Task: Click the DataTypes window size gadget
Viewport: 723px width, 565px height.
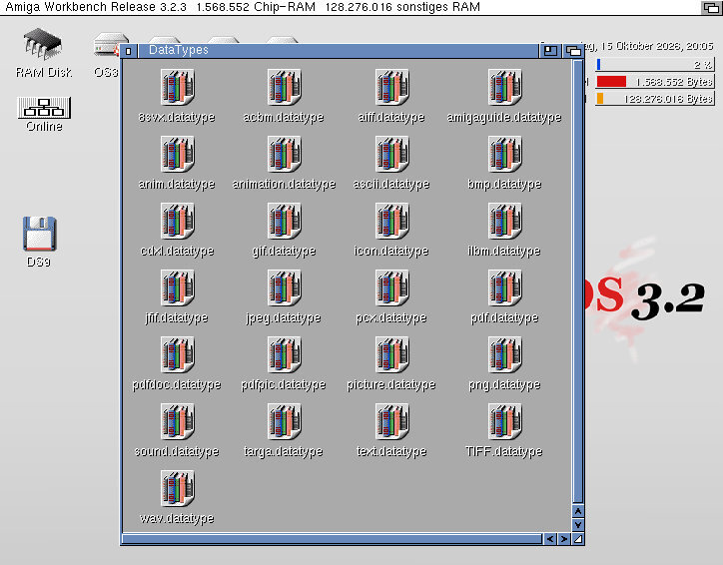Action: (578, 539)
